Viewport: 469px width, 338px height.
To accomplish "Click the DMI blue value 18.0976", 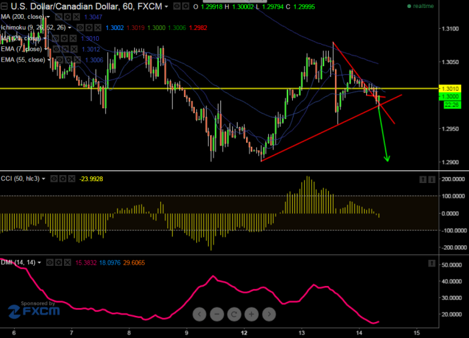I will (x=110, y=263).
